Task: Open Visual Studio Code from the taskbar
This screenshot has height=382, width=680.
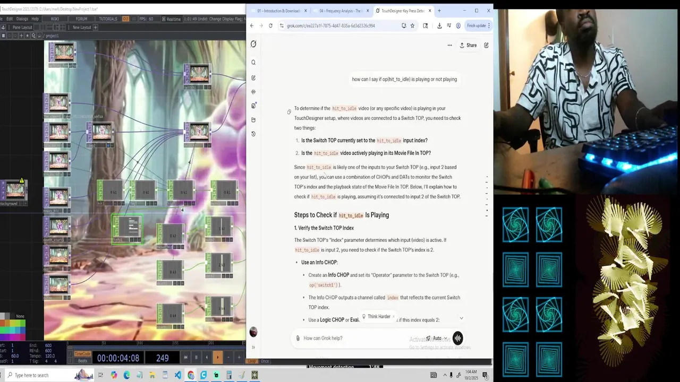Action: pos(178,375)
